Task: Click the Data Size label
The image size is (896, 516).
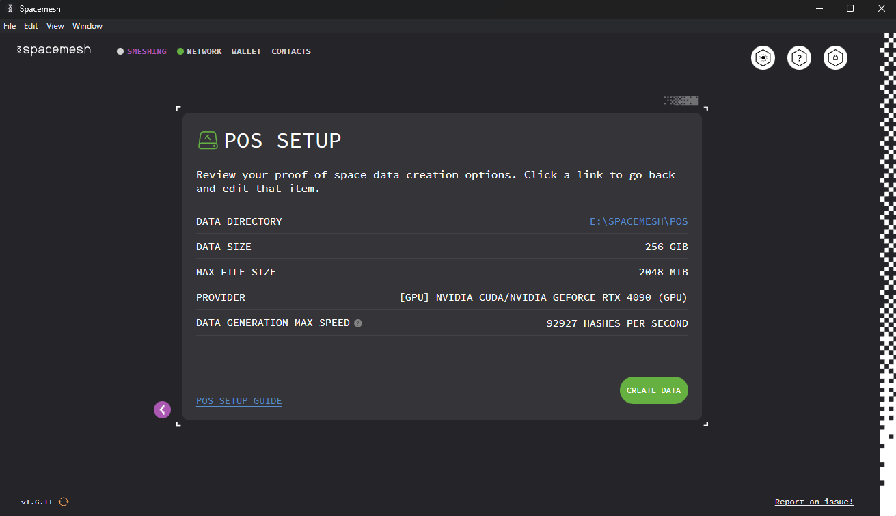Action: point(223,247)
